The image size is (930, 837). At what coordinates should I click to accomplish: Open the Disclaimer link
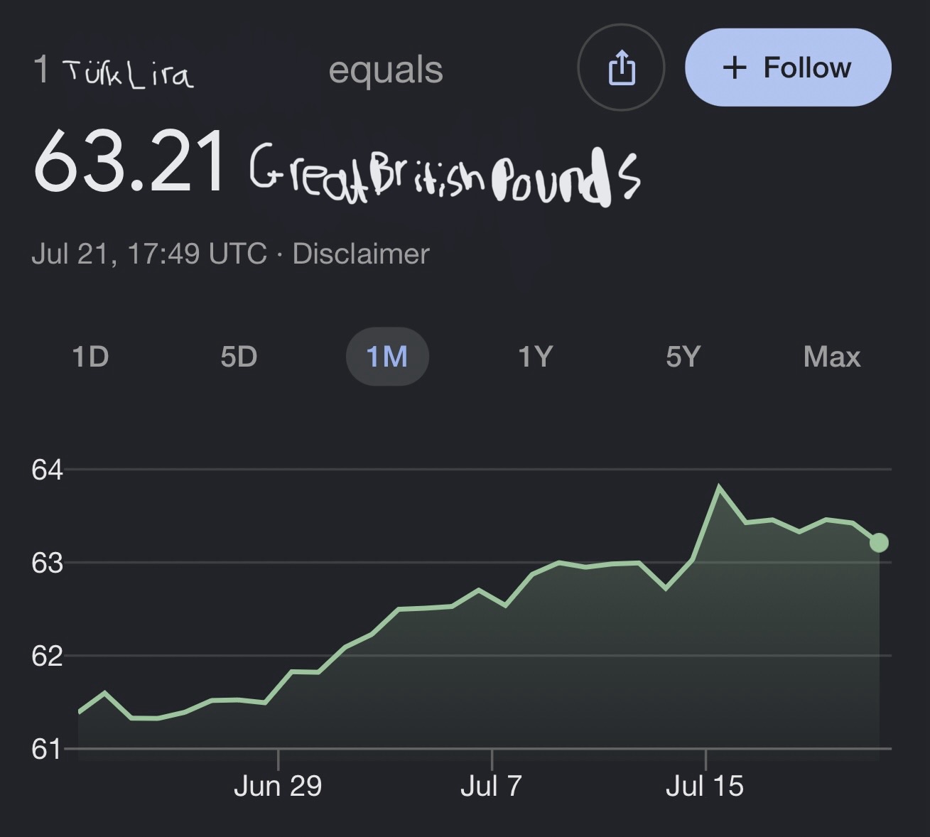click(x=361, y=254)
